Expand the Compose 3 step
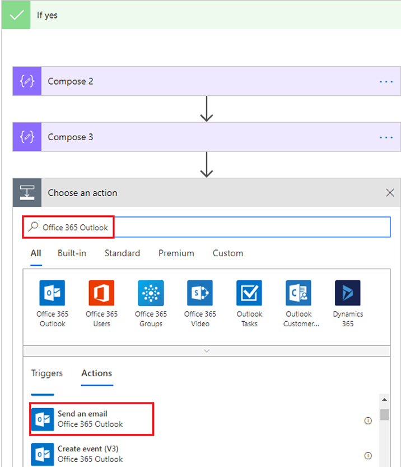This screenshot has height=467, width=401. tap(207, 137)
